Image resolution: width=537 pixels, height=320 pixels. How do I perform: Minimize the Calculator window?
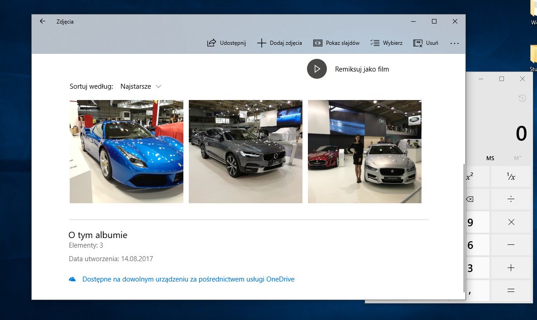click(481, 79)
